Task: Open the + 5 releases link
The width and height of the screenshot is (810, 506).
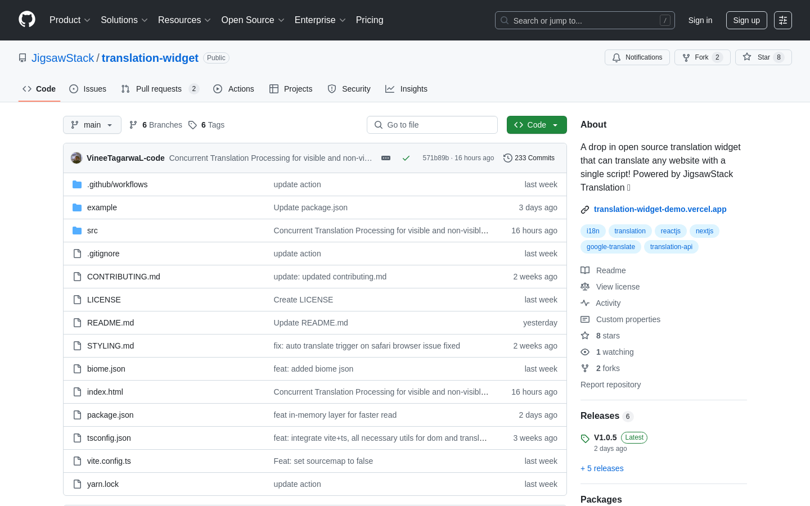Action: (602, 468)
